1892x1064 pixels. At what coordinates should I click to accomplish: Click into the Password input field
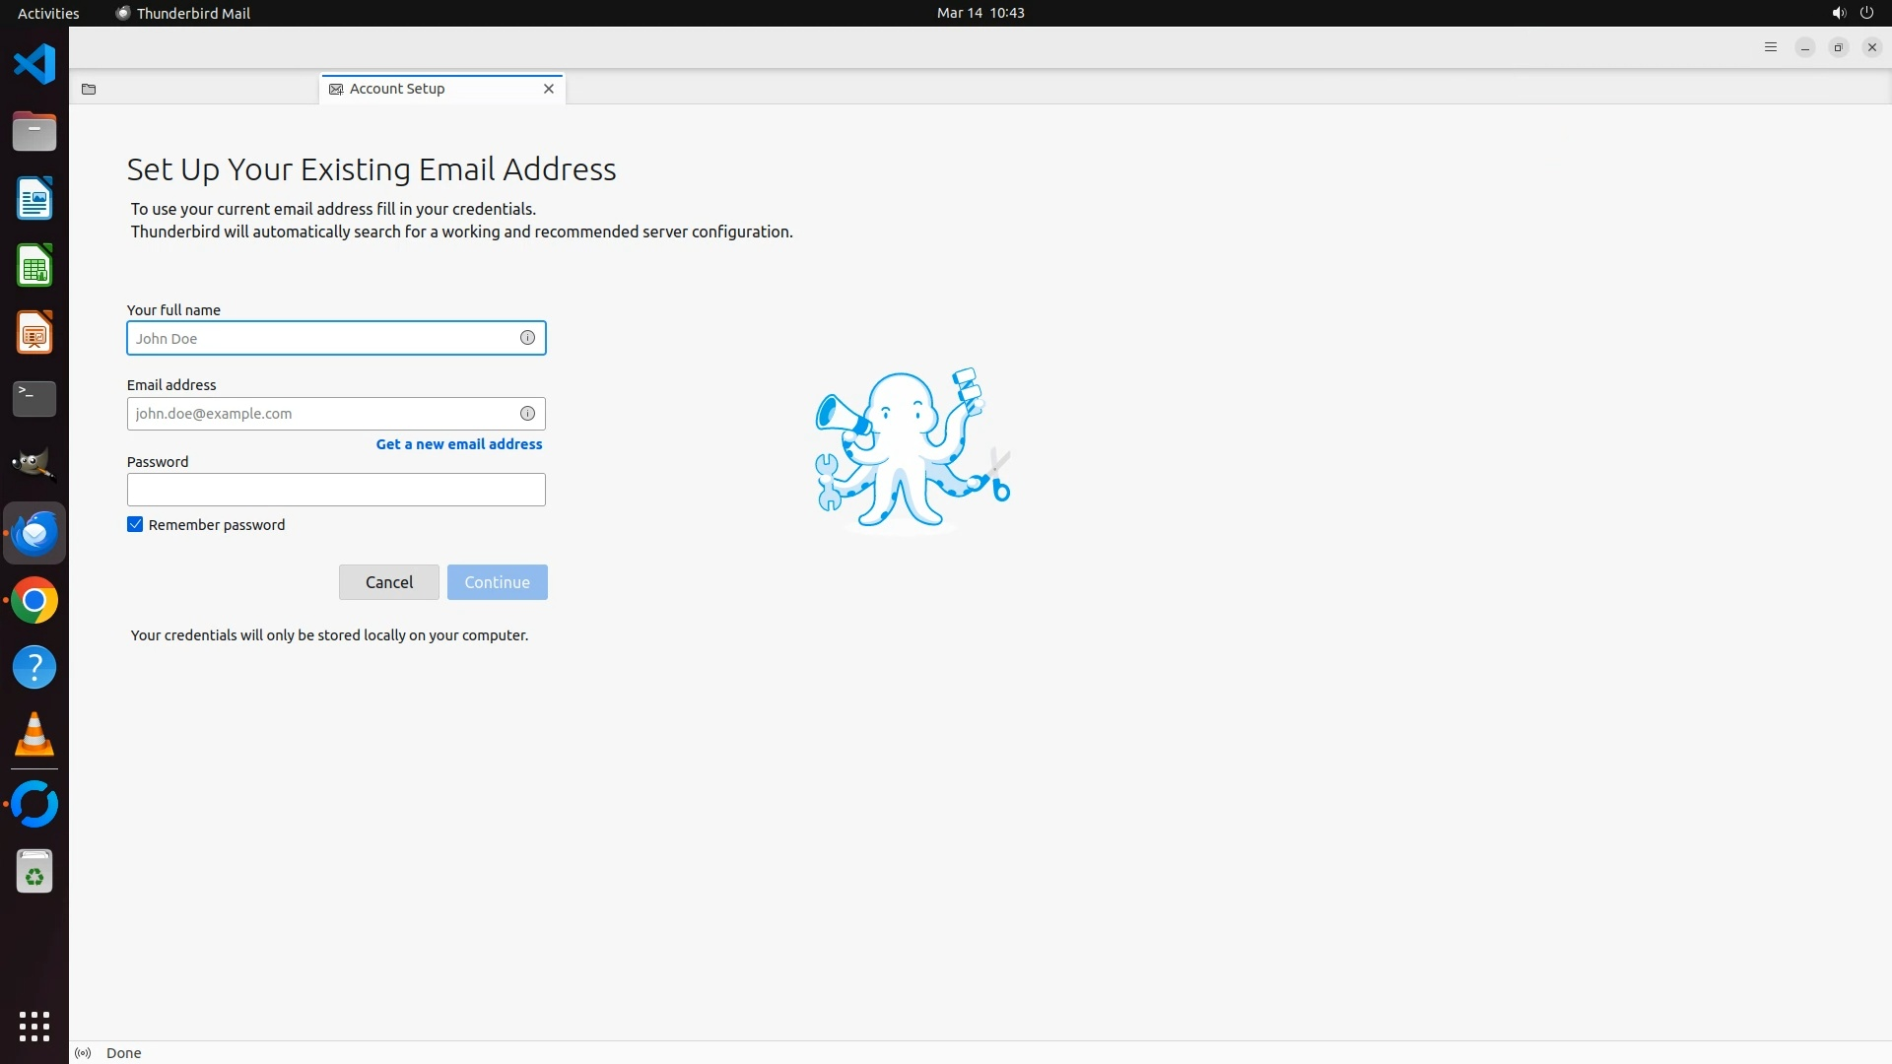point(335,490)
